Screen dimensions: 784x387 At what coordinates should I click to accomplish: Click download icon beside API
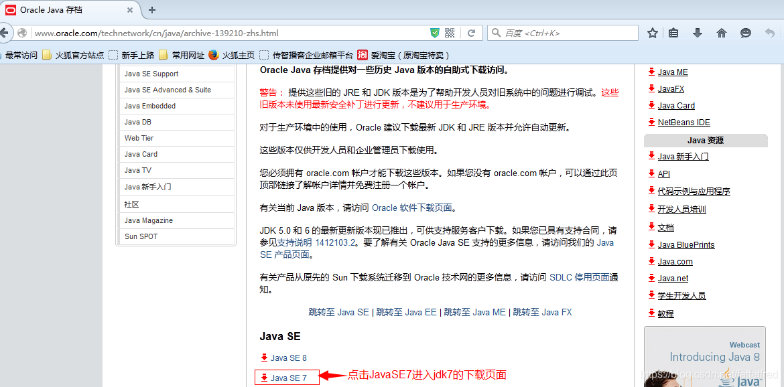pos(651,173)
